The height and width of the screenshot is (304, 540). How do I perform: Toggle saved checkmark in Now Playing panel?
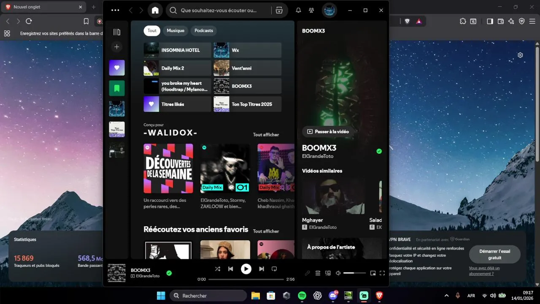pos(379,151)
